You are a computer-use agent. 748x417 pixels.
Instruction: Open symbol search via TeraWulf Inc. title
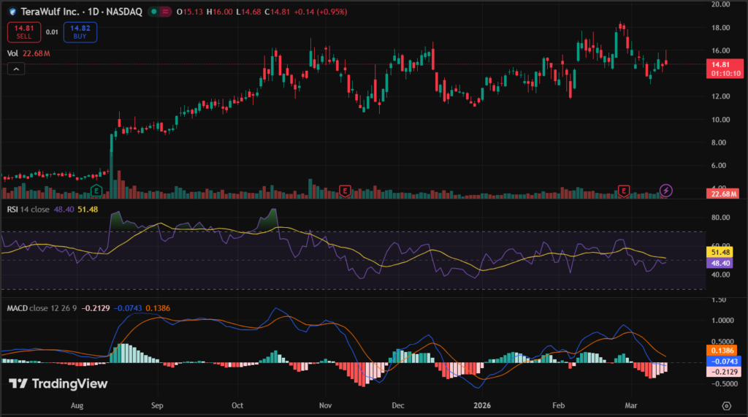(51, 12)
